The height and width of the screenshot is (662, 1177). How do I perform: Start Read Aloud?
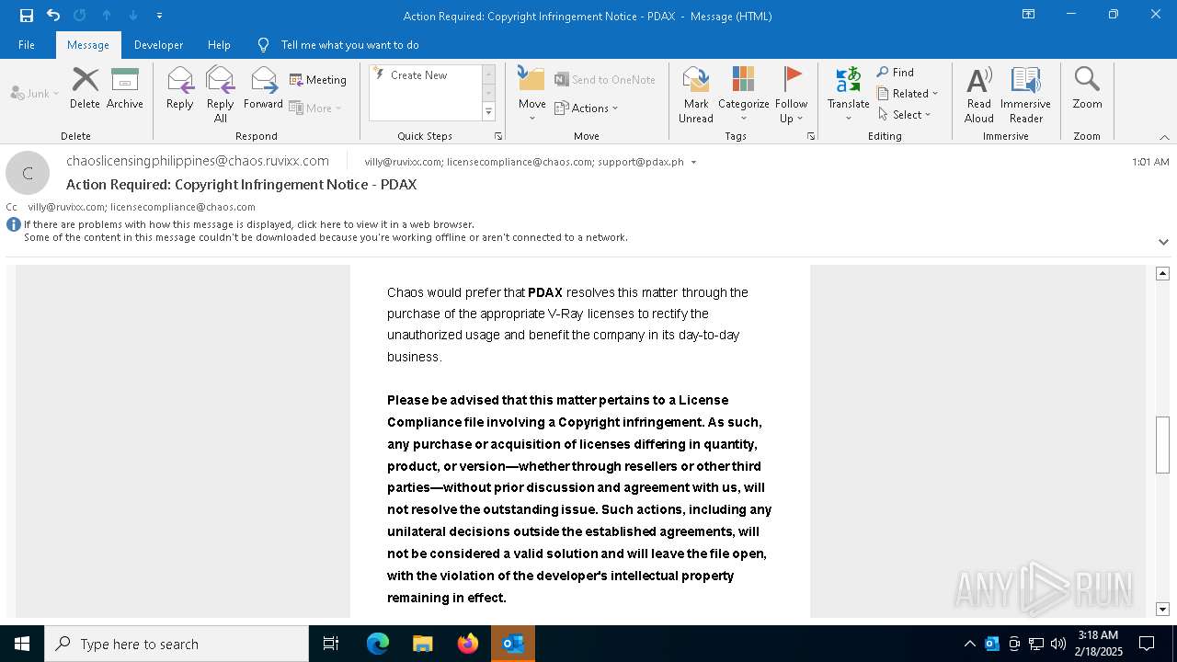[x=978, y=94]
